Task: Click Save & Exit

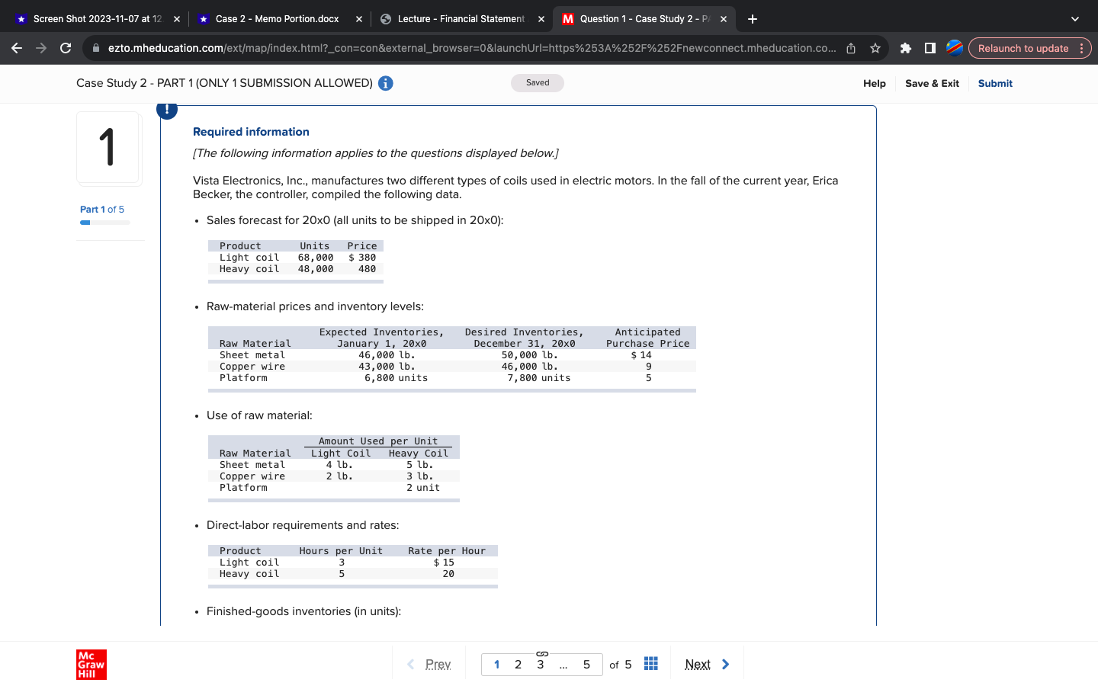Action: (932, 83)
